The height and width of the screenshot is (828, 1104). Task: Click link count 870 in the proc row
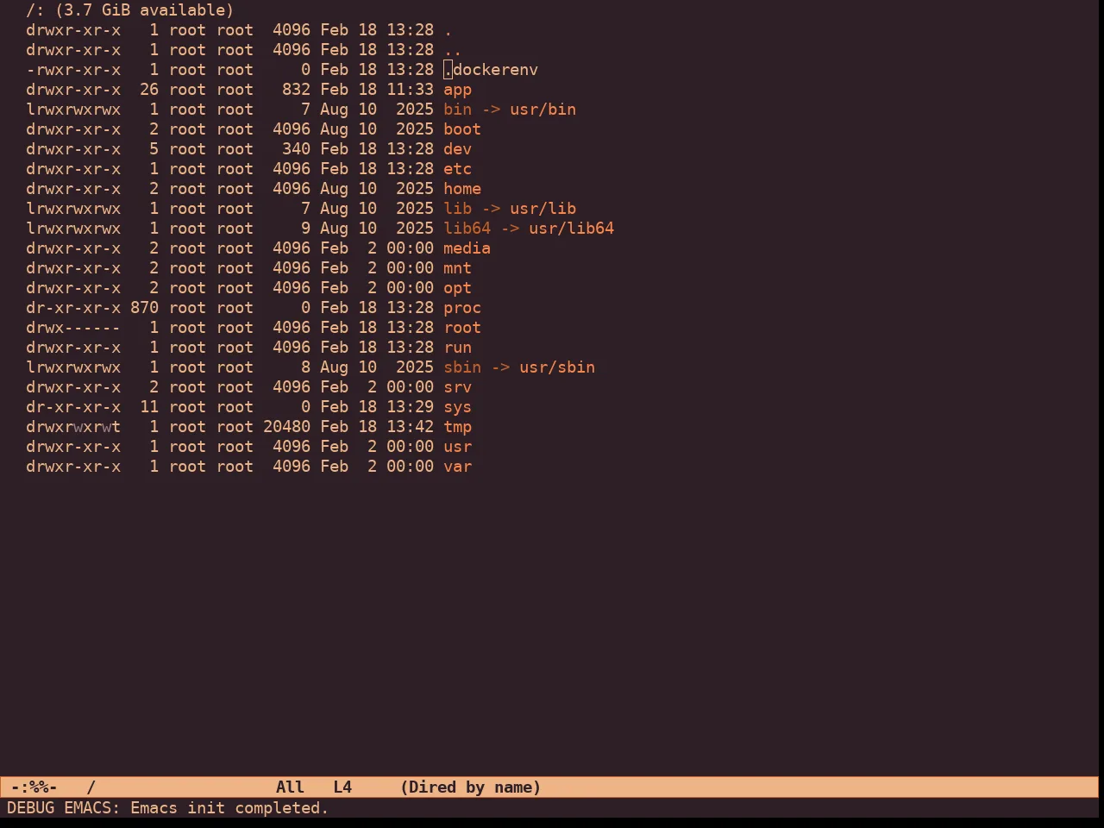click(x=144, y=308)
